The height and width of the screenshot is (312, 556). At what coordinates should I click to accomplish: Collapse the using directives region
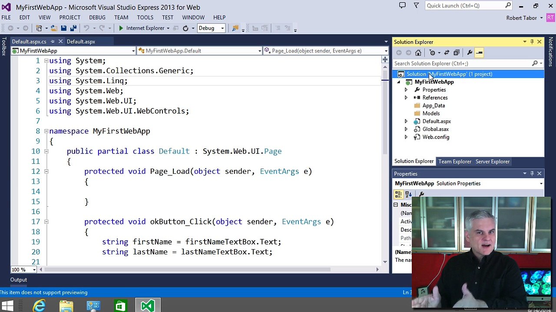pos(46,61)
